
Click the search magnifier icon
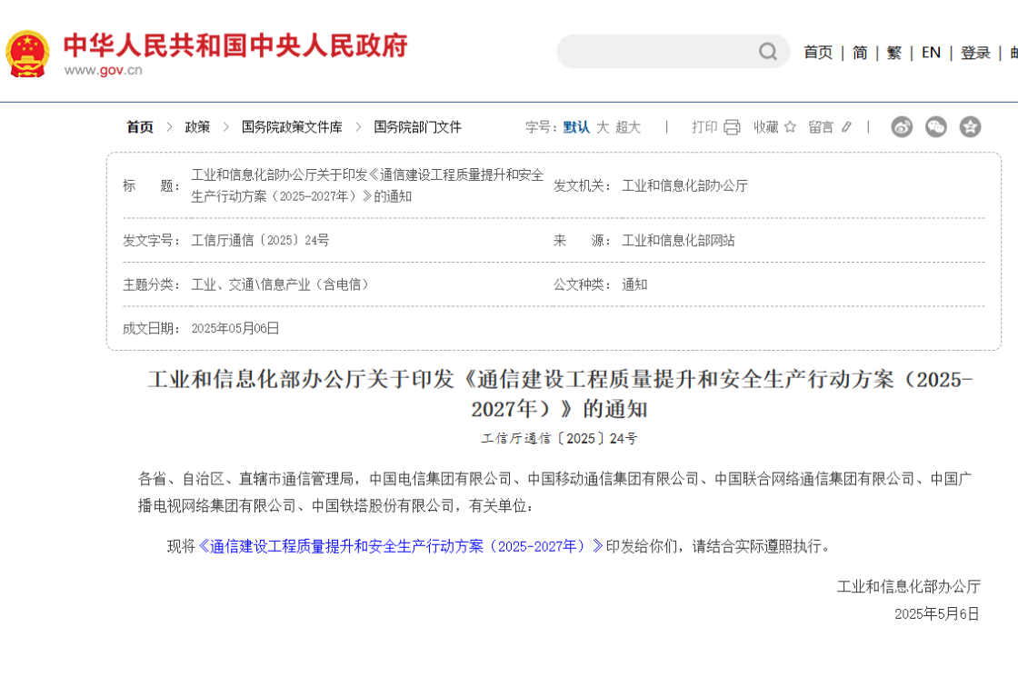pyautogui.click(x=768, y=52)
